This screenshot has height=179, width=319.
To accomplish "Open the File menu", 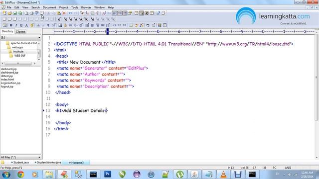I will [9, 7].
